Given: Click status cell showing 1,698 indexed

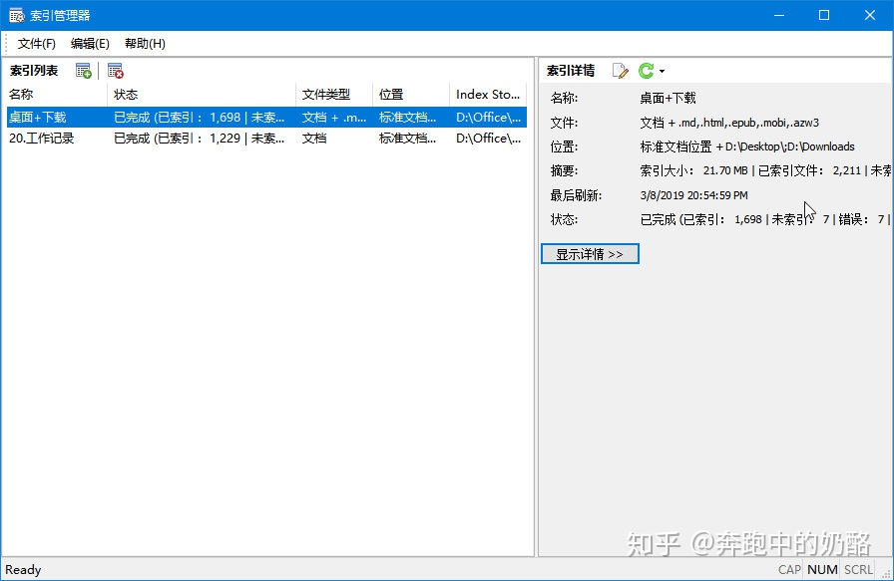Looking at the screenshot, I should (199, 118).
